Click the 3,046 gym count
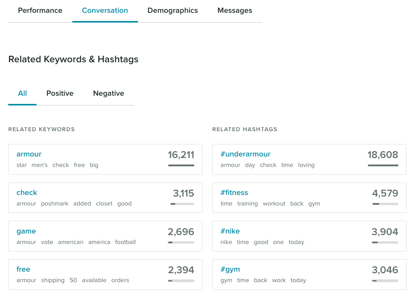This screenshot has width=415, height=295. coord(385,270)
